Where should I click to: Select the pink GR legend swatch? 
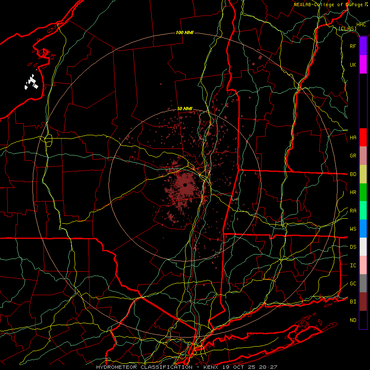click(x=363, y=155)
